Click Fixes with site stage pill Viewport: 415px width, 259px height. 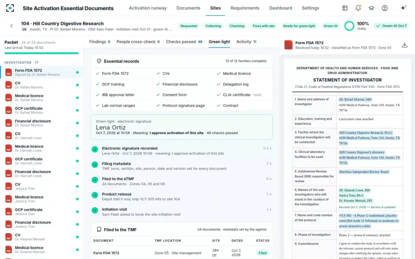click(264, 26)
